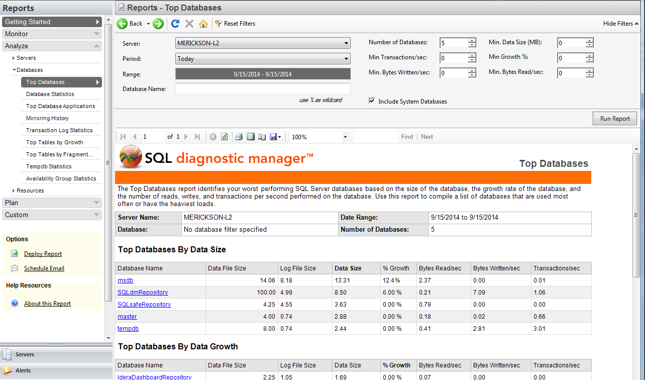The image size is (645, 380).
Task: Increase Number of Databases stepper
Action: pyautogui.click(x=472, y=41)
